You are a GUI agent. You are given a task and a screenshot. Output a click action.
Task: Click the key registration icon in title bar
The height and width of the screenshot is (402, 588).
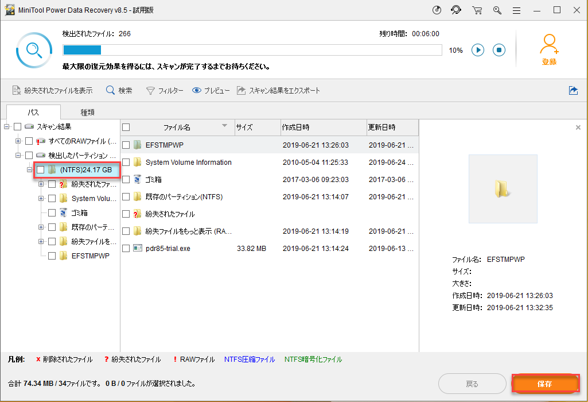[x=497, y=10]
